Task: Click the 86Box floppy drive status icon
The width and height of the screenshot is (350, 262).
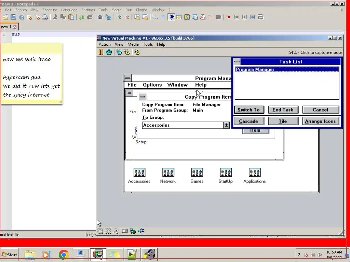Action: [x=100, y=231]
